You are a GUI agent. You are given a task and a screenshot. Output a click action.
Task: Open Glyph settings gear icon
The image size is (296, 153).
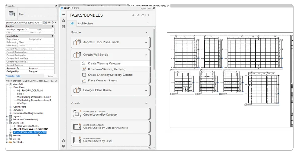(63, 146)
